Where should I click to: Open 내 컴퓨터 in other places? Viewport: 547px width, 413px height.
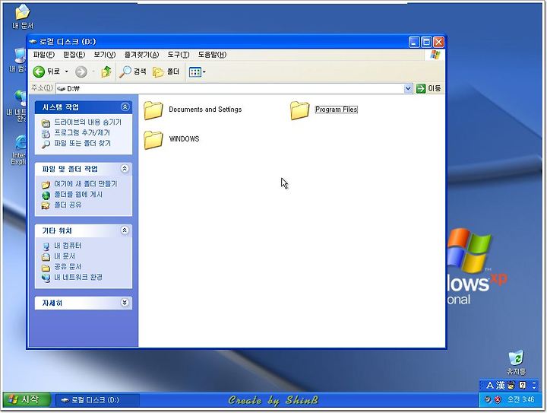click(x=68, y=246)
